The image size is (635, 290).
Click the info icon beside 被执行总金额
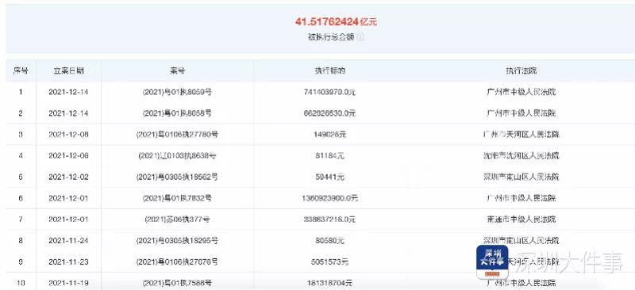pyautogui.click(x=361, y=37)
